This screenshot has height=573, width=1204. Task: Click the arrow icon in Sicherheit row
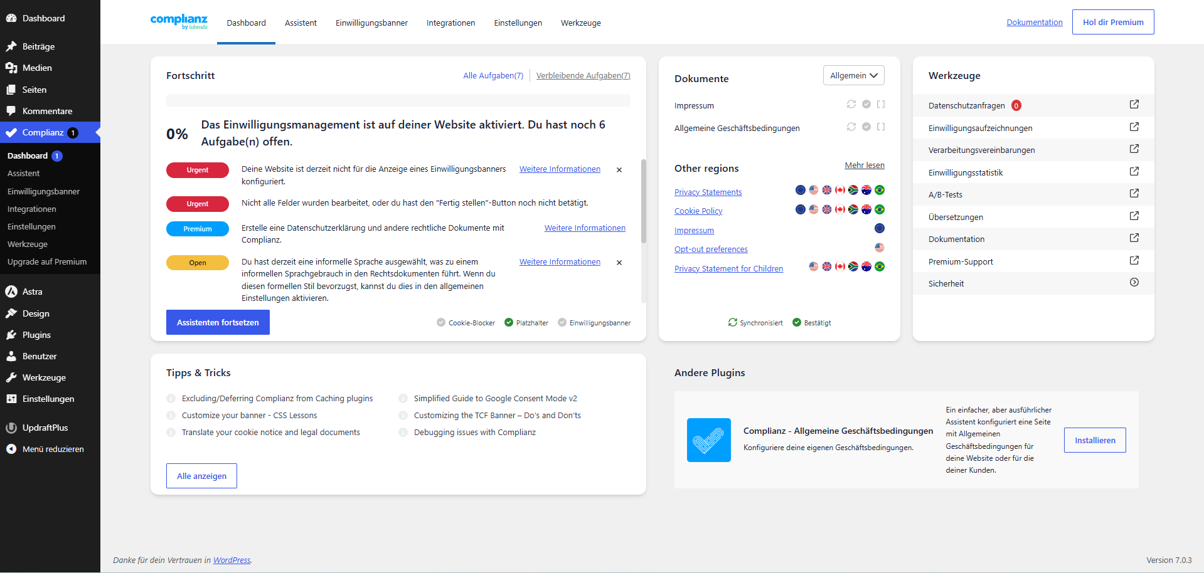(x=1134, y=283)
